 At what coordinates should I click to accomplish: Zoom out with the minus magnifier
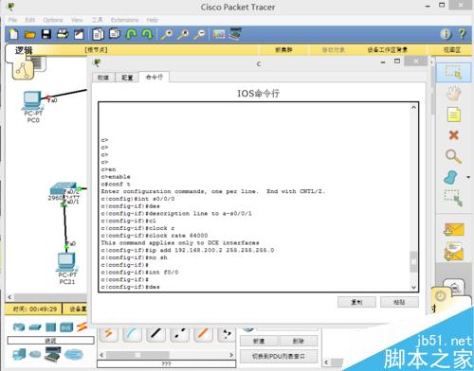[x=199, y=34]
